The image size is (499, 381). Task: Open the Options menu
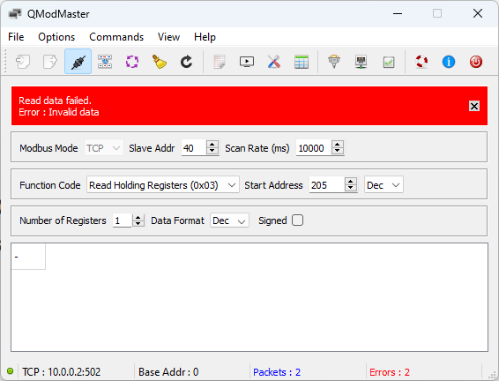coord(56,37)
